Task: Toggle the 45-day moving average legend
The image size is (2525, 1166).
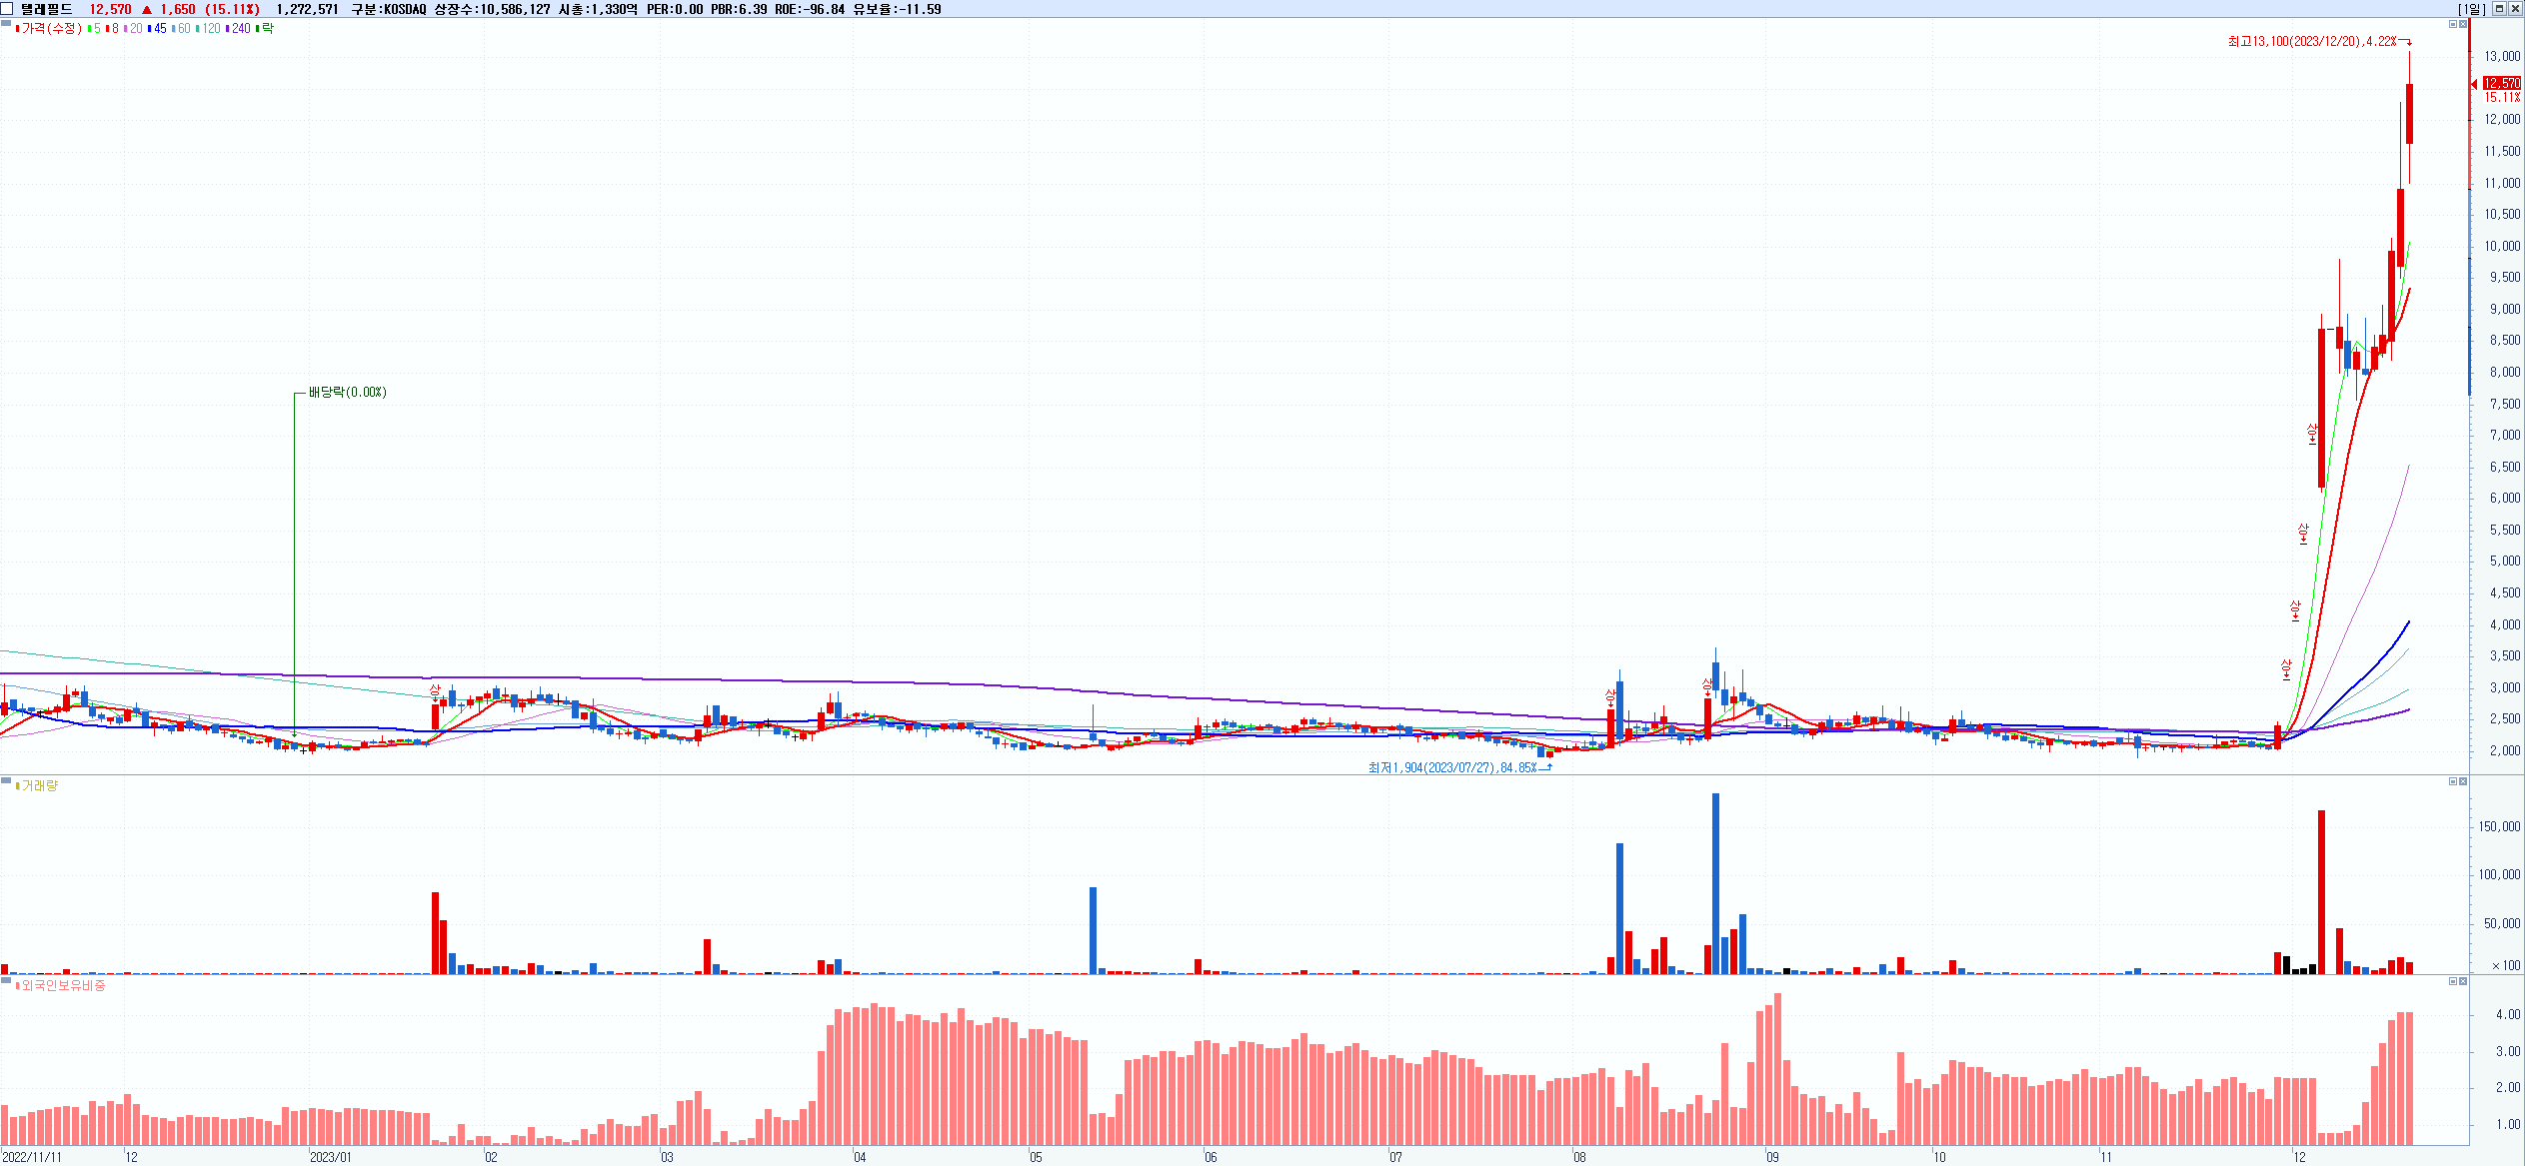Action: 159,29
